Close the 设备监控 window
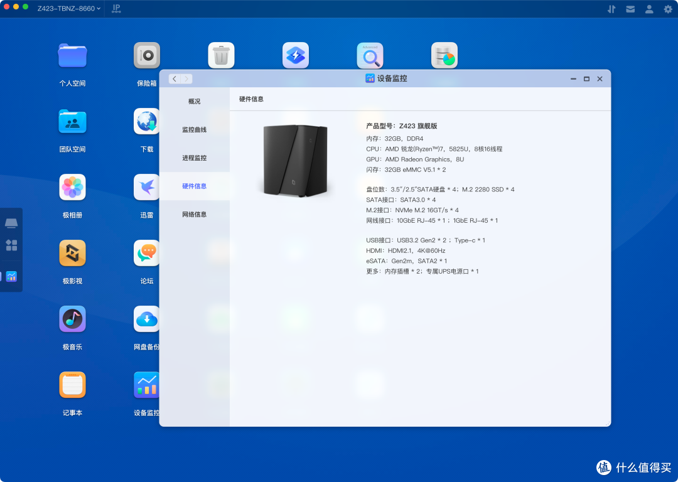Image resolution: width=678 pixels, height=482 pixels. (600, 78)
